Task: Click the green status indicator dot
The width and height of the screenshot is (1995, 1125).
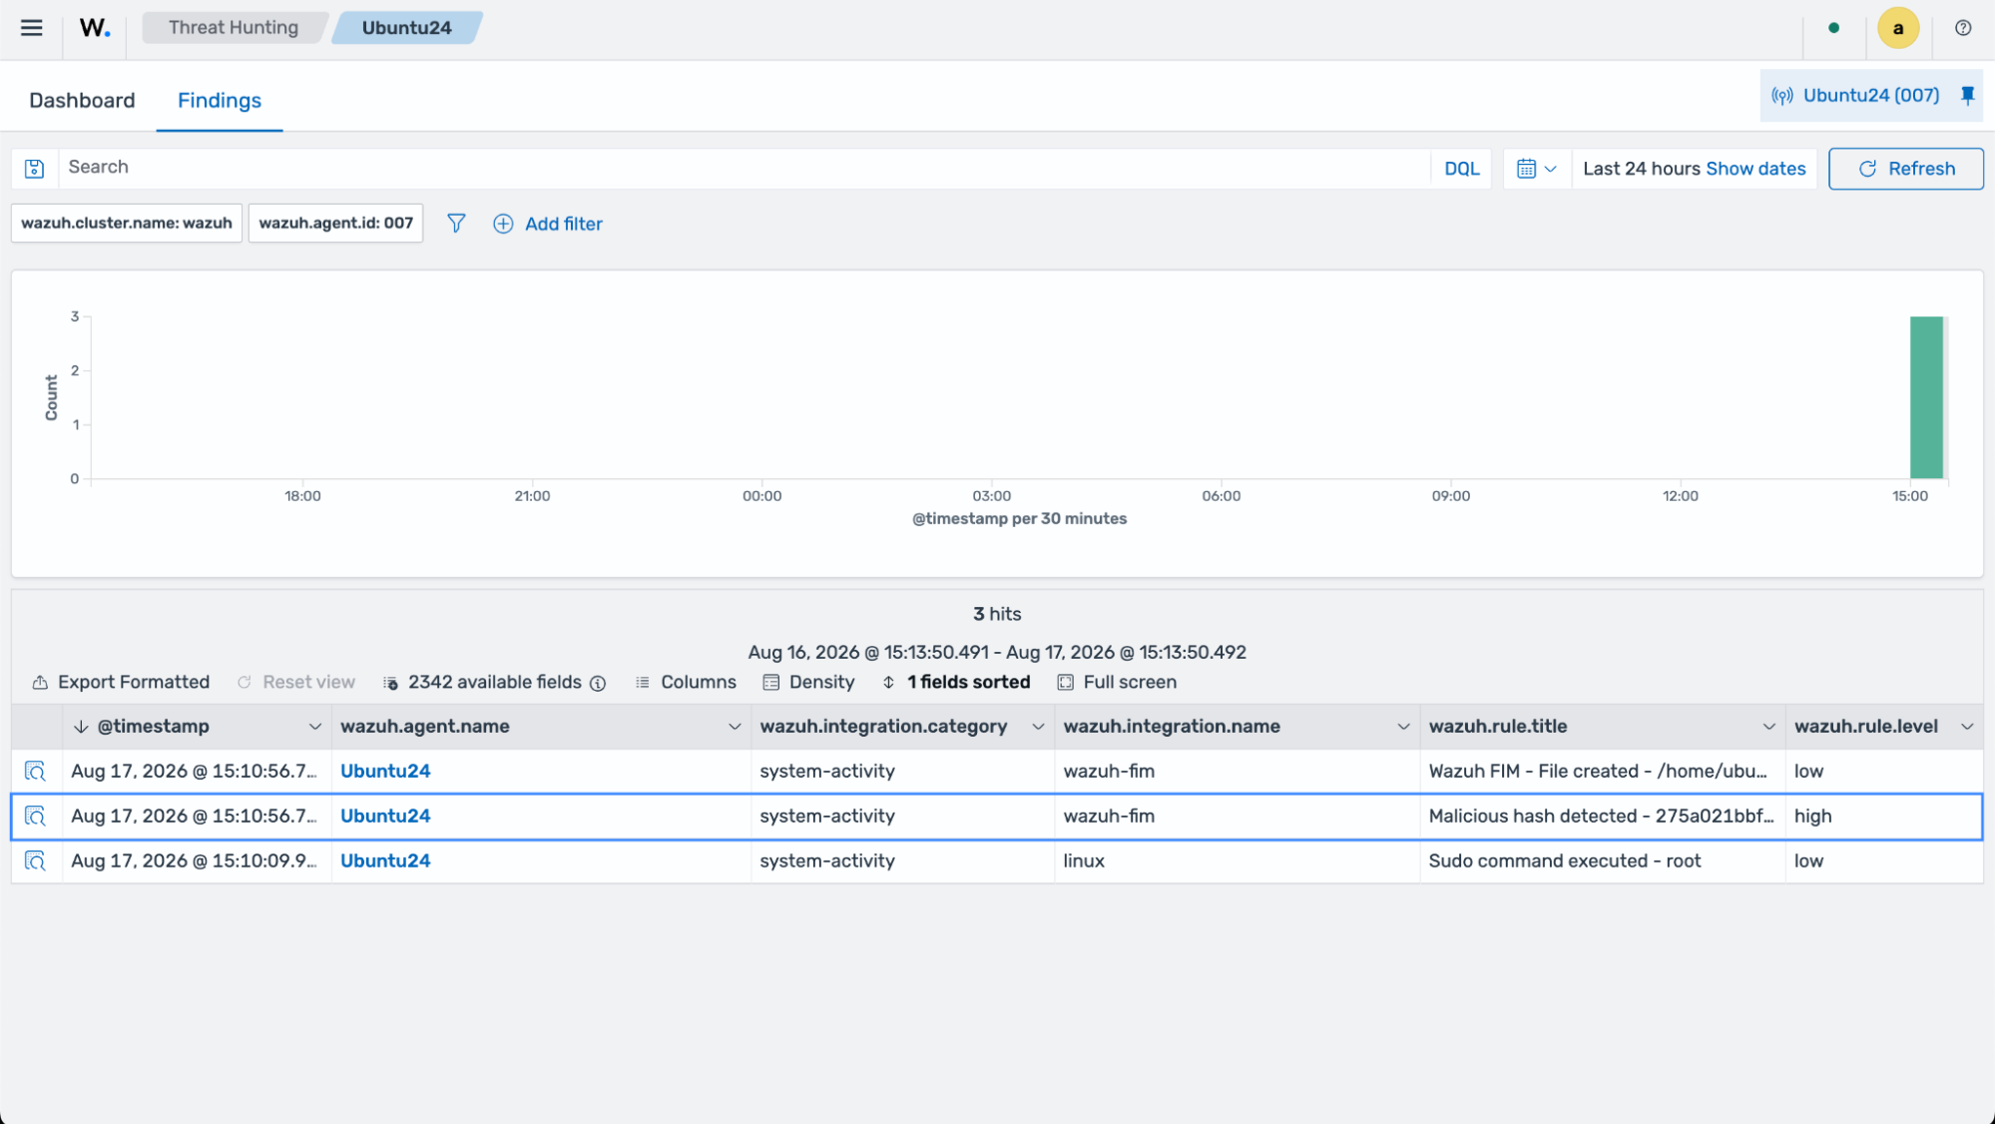Action: (1833, 28)
